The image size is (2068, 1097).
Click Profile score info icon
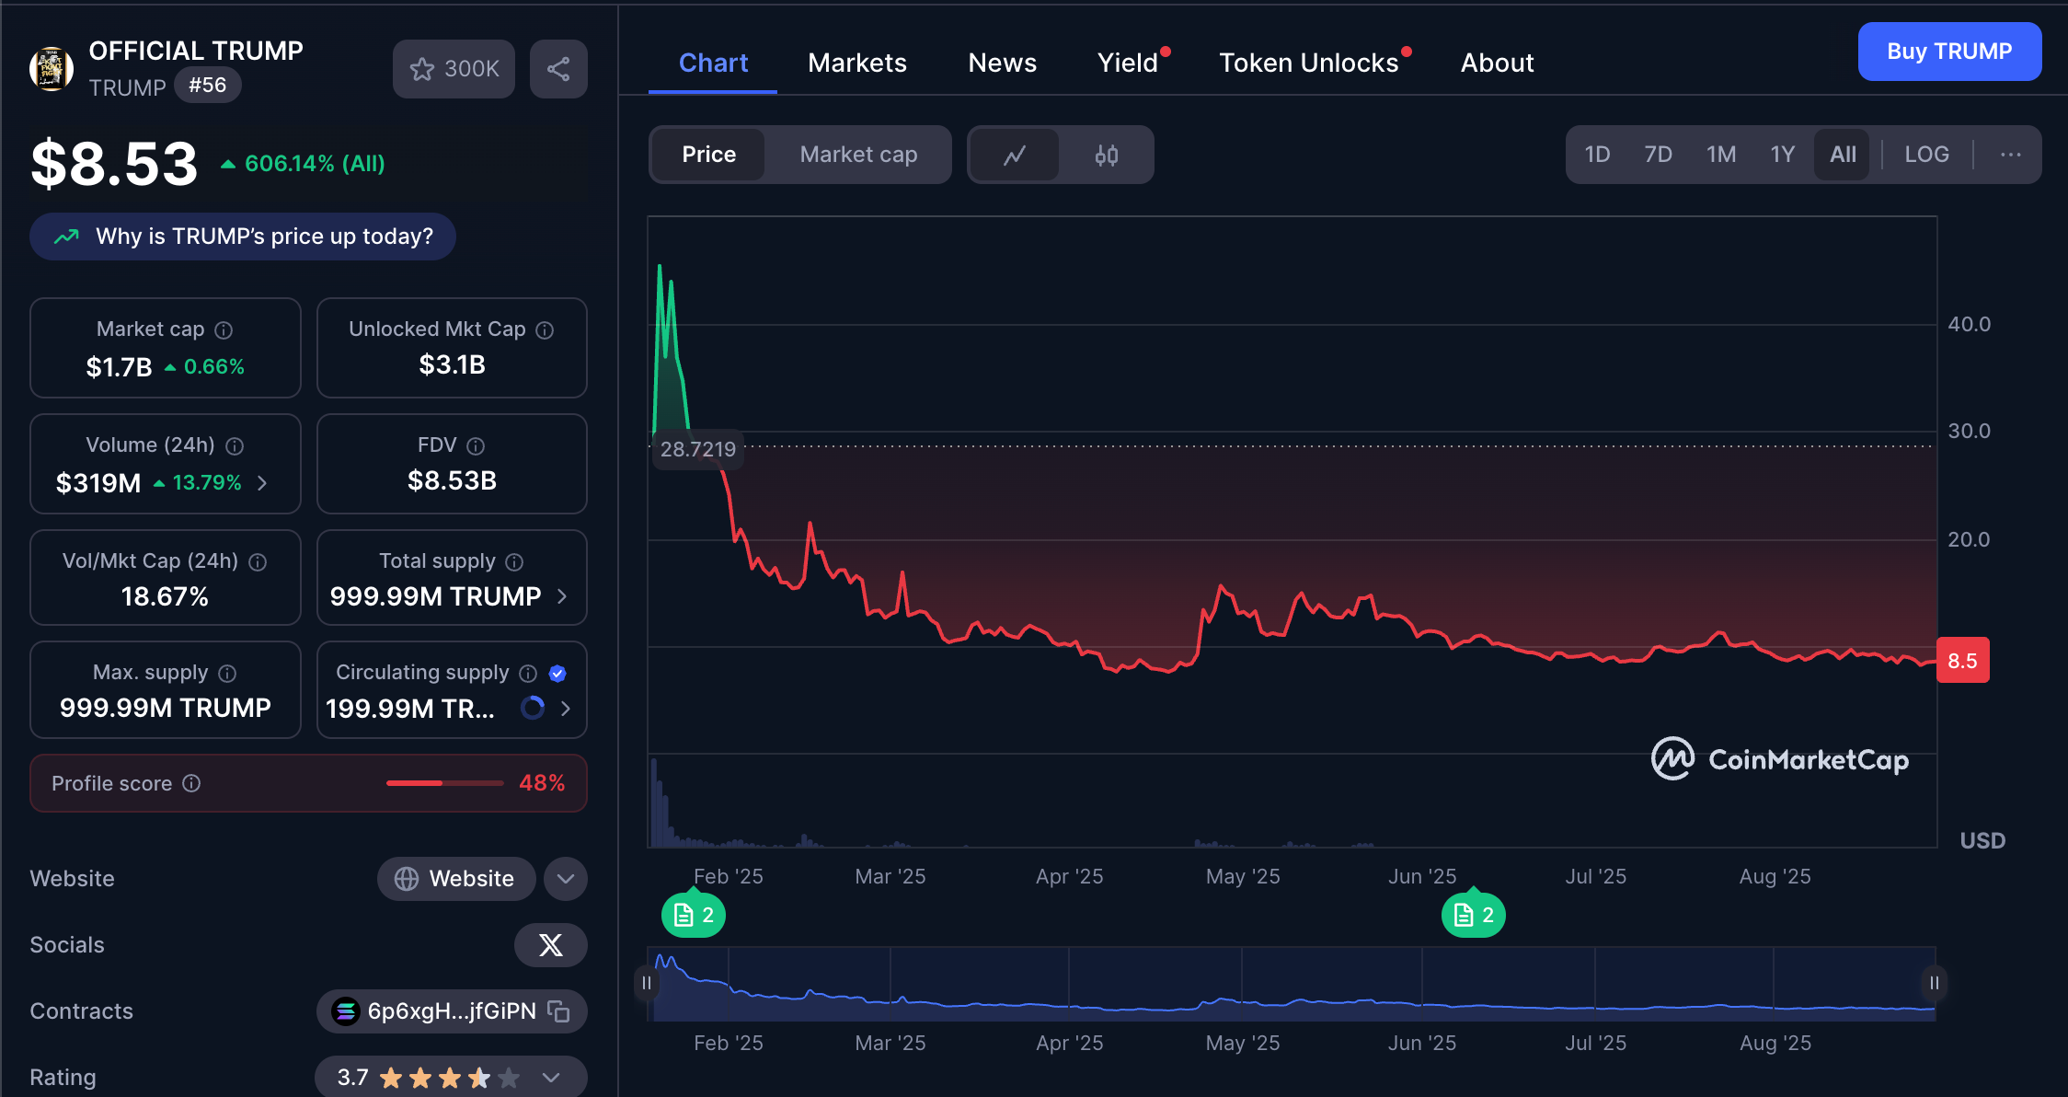pos(191,783)
